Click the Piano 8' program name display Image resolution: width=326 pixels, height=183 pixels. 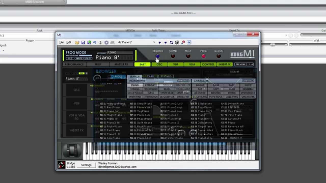click(x=114, y=58)
